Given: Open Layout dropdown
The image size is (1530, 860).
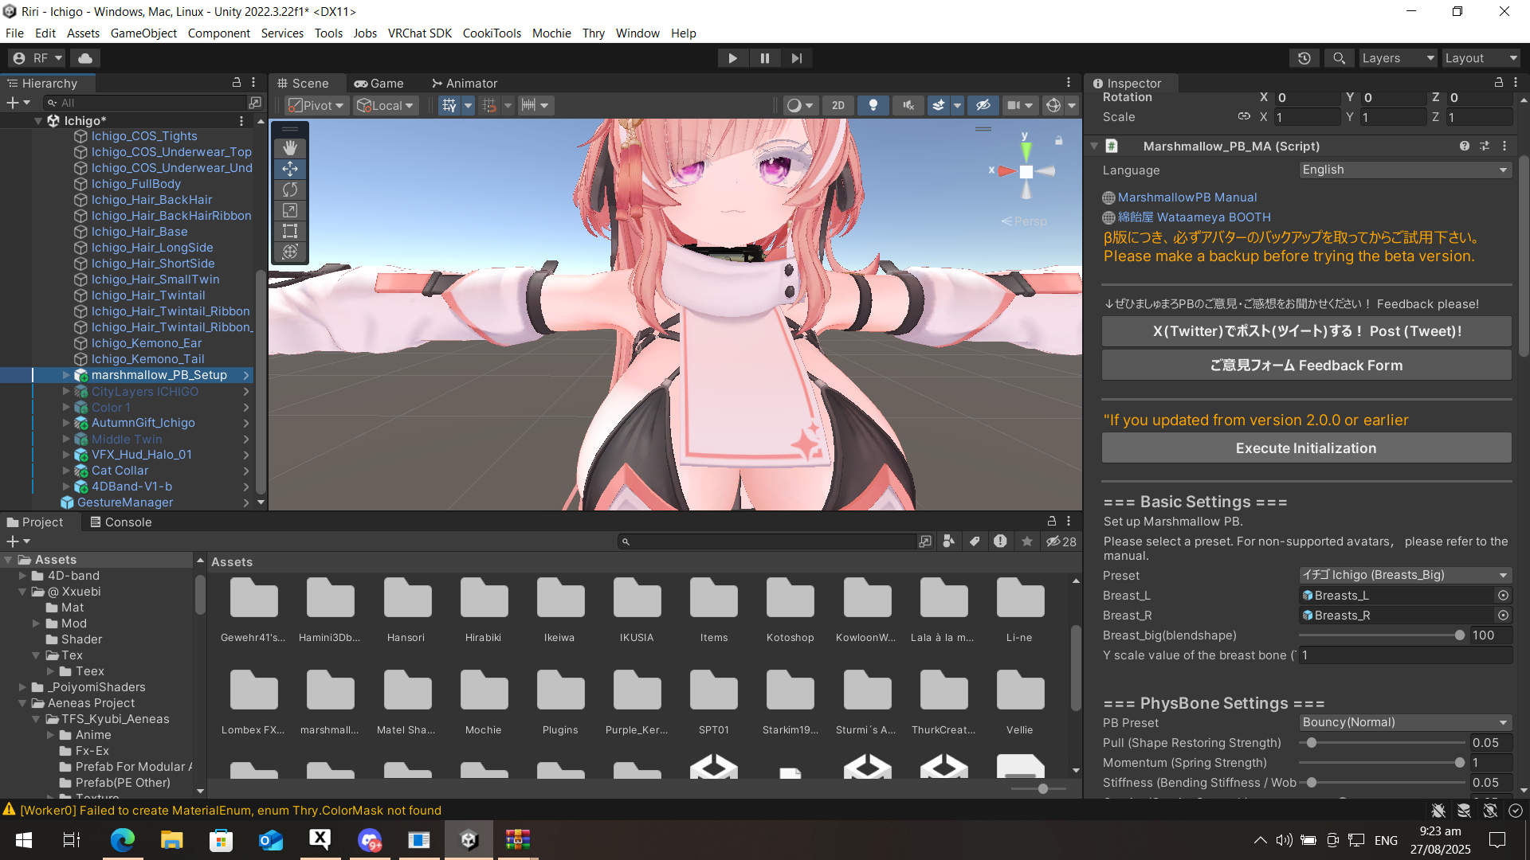Looking at the screenshot, I should coord(1480,58).
